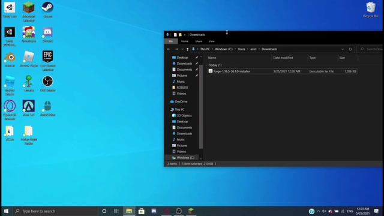Screen dimensions: 384x216
Task: Refresh the Downloads folder view
Action: pos(350,49)
